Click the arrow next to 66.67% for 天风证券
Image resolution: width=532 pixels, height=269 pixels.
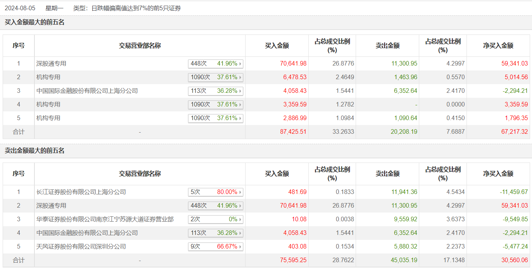click(x=240, y=247)
